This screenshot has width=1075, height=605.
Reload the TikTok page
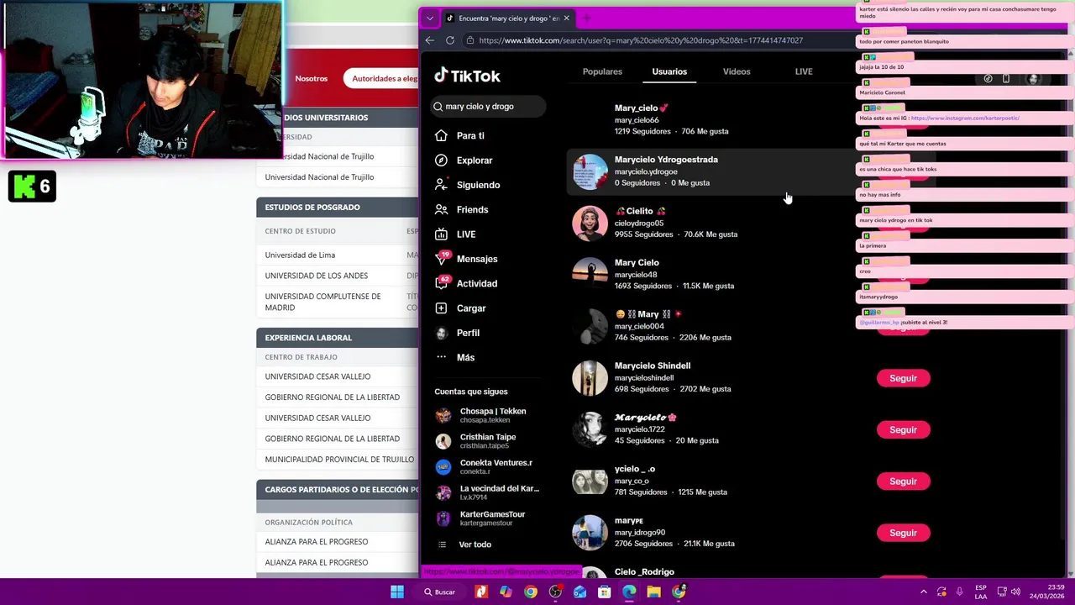tap(450, 40)
